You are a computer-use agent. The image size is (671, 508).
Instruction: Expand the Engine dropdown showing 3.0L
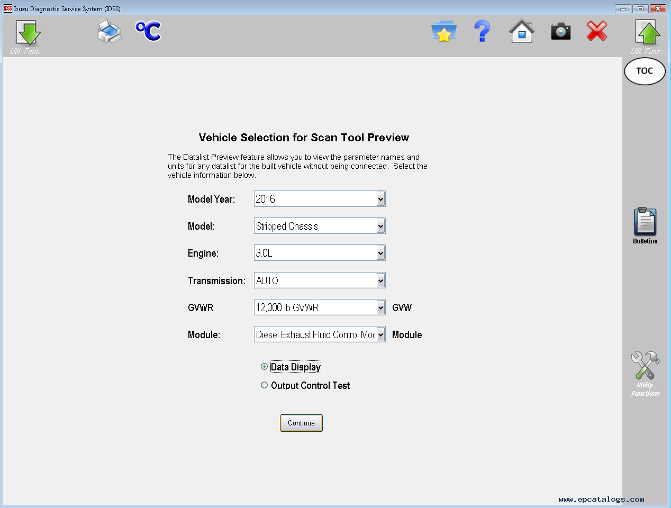(x=380, y=253)
